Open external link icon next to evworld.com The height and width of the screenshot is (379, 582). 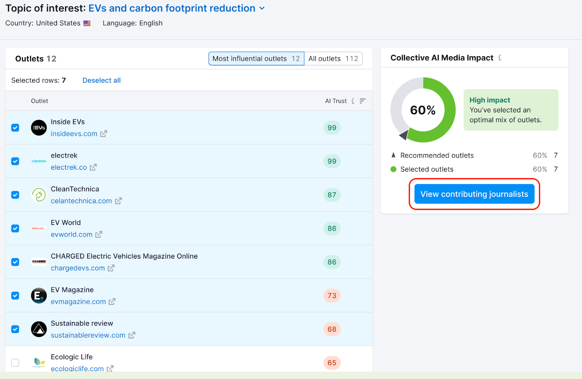(x=99, y=234)
